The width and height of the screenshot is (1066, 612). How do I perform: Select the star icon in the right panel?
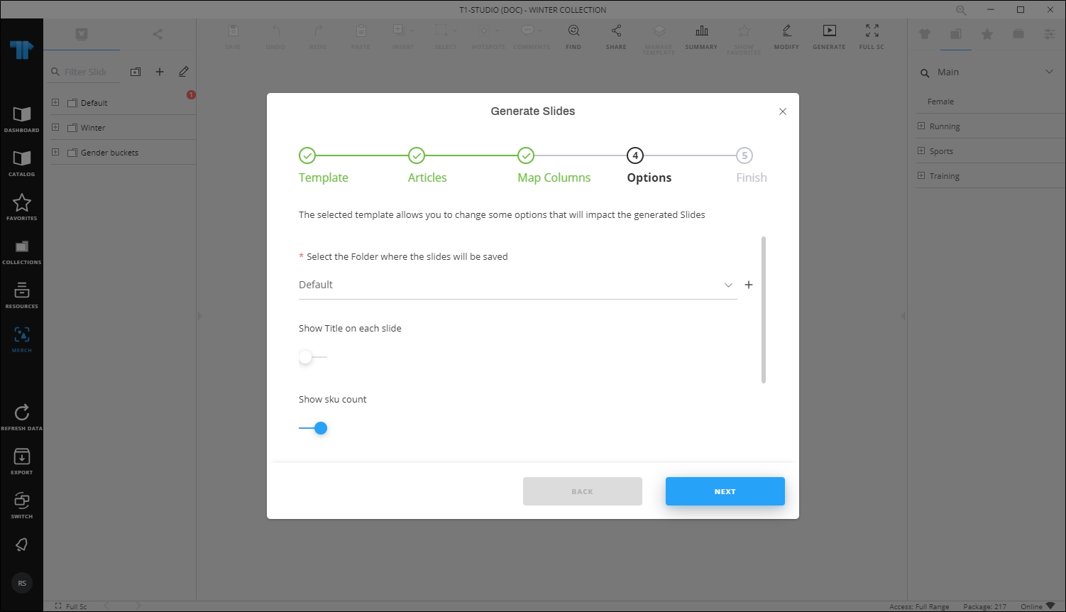987,33
